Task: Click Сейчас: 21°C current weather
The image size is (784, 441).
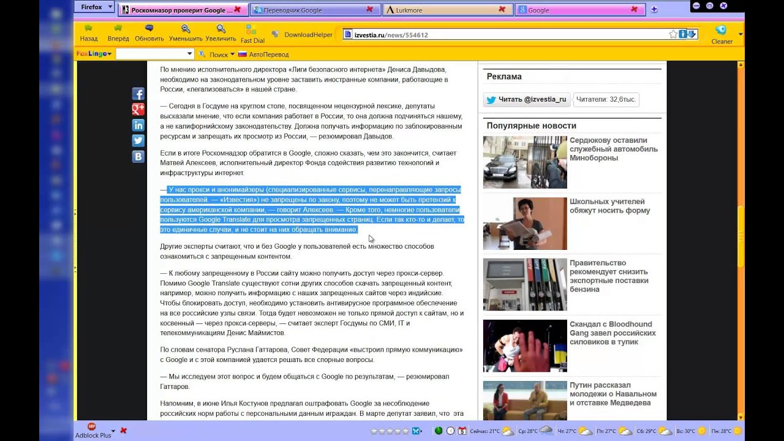Action: click(x=492, y=431)
